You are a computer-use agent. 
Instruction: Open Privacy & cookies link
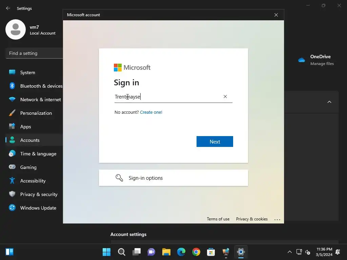[x=252, y=219]
